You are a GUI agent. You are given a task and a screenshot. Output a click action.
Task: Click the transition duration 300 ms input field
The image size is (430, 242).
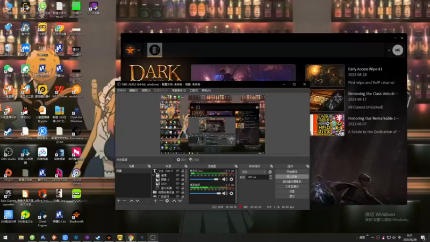pos(257,177)
